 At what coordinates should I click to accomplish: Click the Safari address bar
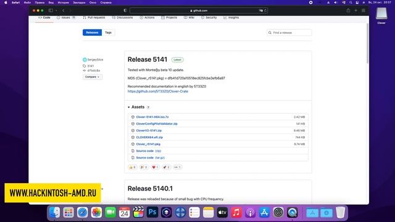point(199,10)
